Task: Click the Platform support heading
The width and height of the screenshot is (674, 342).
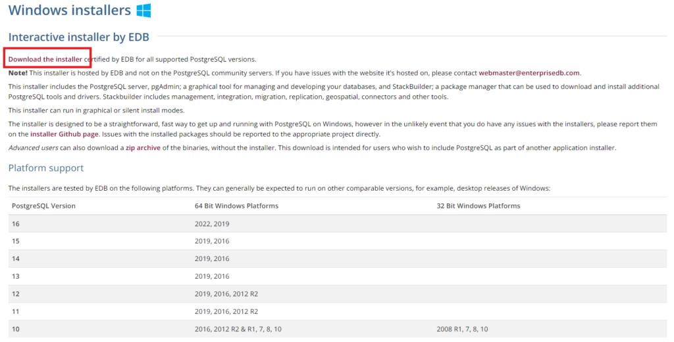Action: tap(46, 168)
